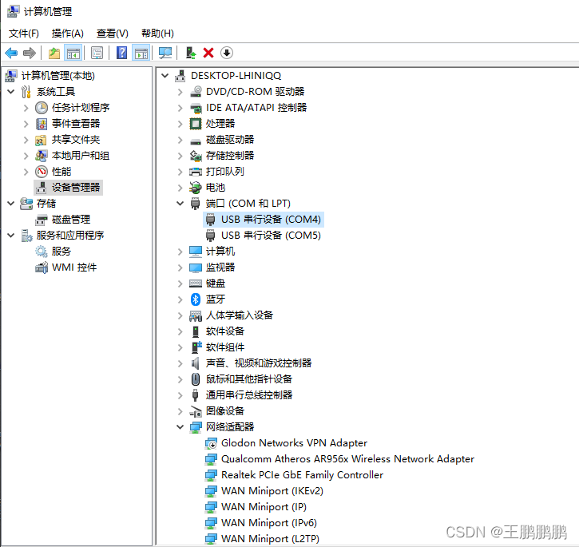Open 文件(F) menu
The width and height of the screenshot is (579, 547).
(x=24, y=34)
